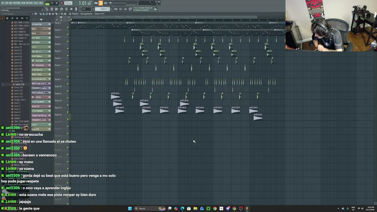
Task: Click the Record button in transport
Action: (x=62, y=3)
